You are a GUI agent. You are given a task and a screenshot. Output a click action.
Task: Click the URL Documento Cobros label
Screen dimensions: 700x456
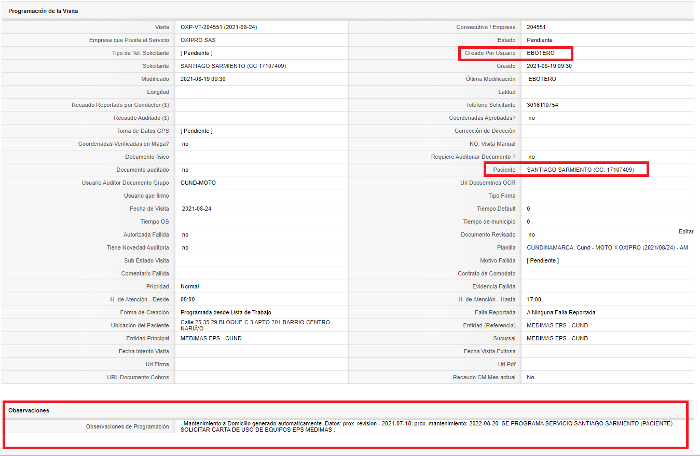(x=138, y=377)
